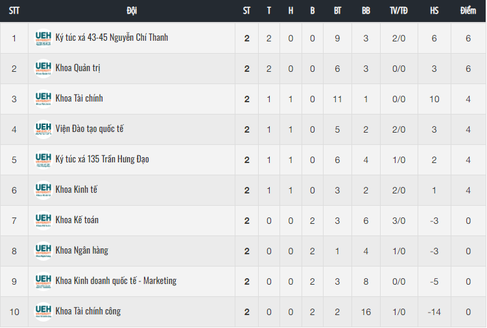Image resolution: width=487 pixels, height=328 pixels.
Task: Click the BT column header
Action: [338, 11]
